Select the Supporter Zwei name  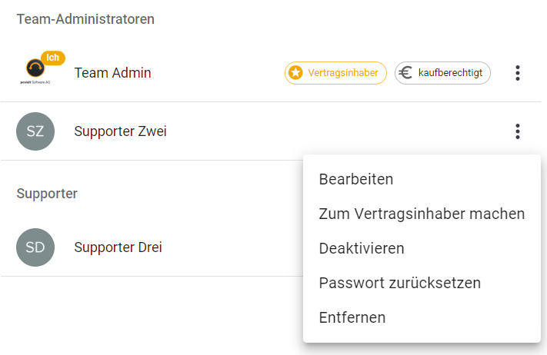120,131
